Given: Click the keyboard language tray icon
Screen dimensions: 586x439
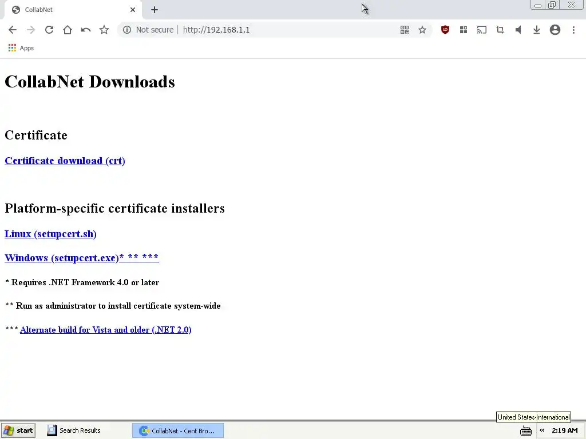Looking at the screenshot, I should (x=525, y=430).
